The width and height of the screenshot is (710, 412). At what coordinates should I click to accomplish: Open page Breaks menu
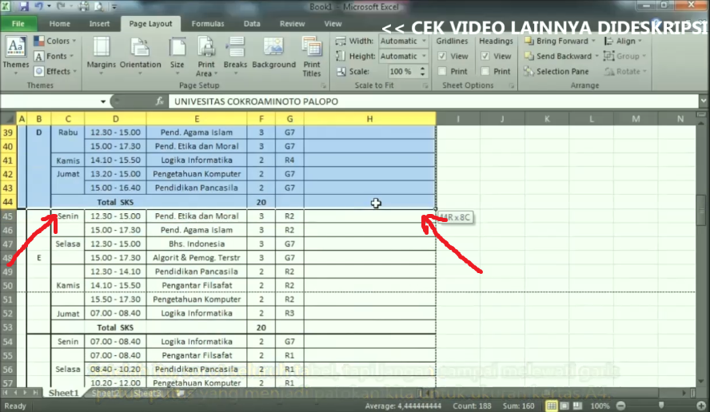(235, 56)
